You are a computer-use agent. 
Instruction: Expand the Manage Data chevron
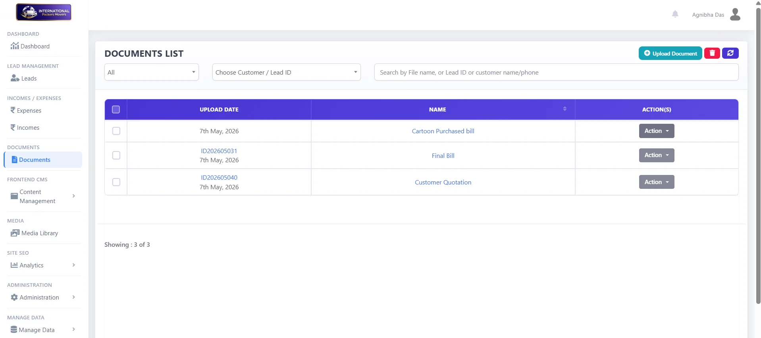coord(74,329)
